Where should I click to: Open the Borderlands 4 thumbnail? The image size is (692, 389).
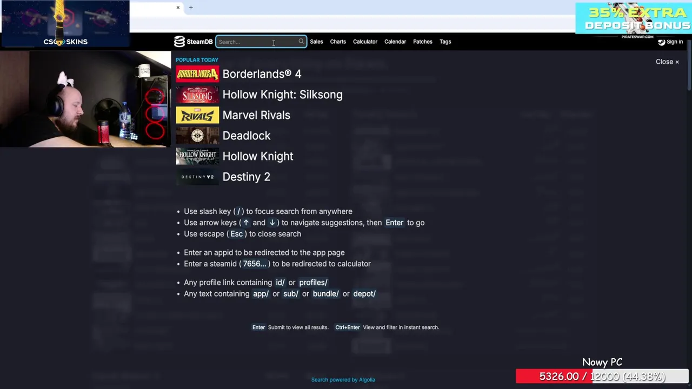coord(197,73)
